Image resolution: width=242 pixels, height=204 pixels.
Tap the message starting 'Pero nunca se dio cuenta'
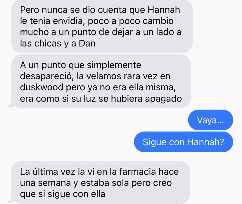coord(102,26)
